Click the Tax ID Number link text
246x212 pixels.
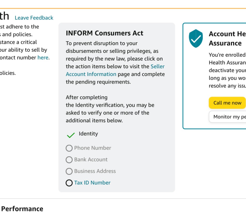point(92,183)
